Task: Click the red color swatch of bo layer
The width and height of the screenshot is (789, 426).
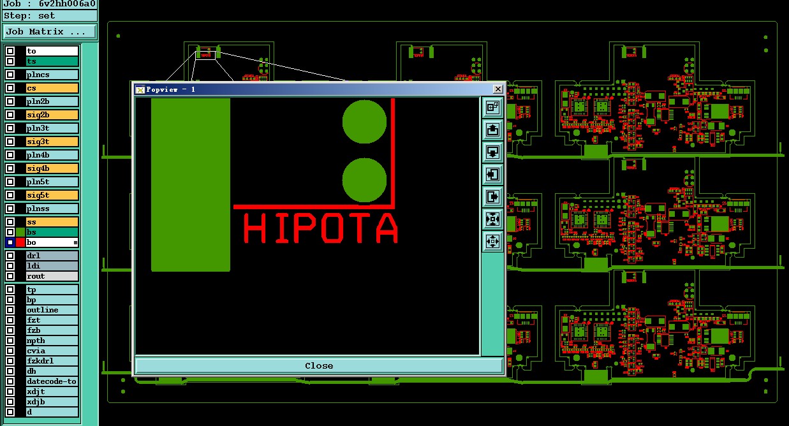Action: pyautogui.click(x=20, y=242)
